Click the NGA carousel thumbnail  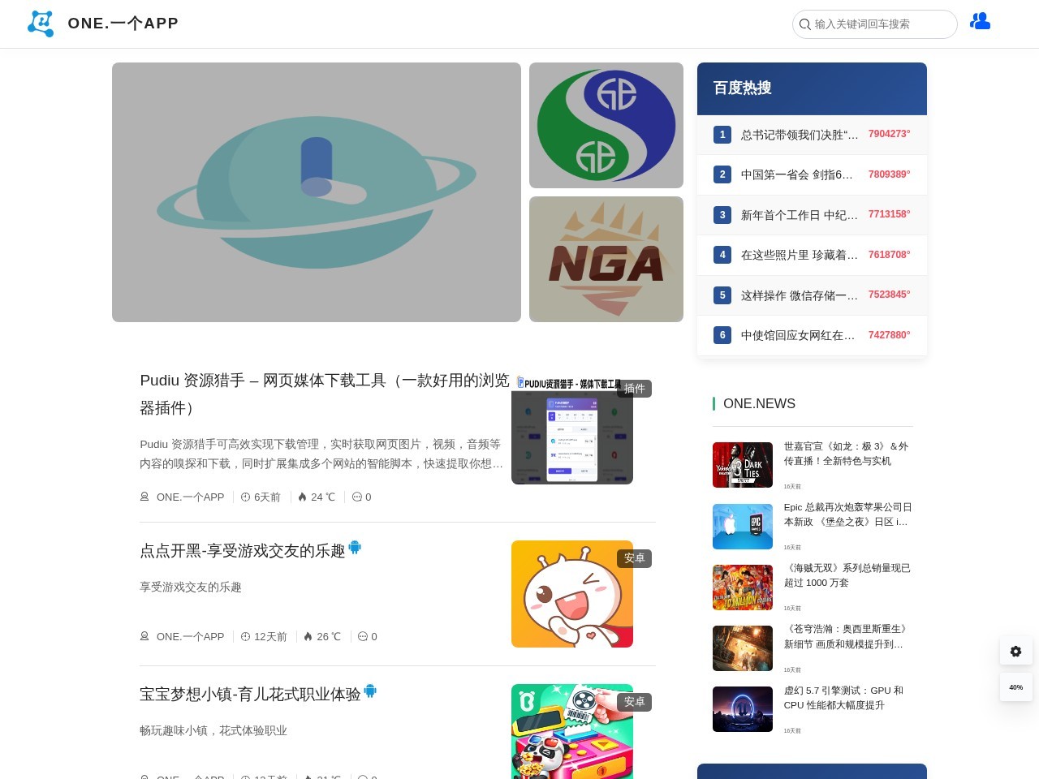coord(606,258)
